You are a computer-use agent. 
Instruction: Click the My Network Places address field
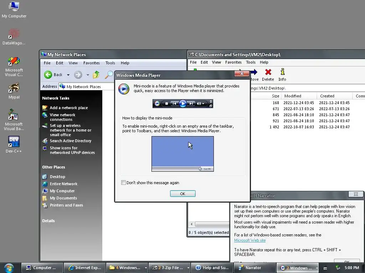pos(86,87)
